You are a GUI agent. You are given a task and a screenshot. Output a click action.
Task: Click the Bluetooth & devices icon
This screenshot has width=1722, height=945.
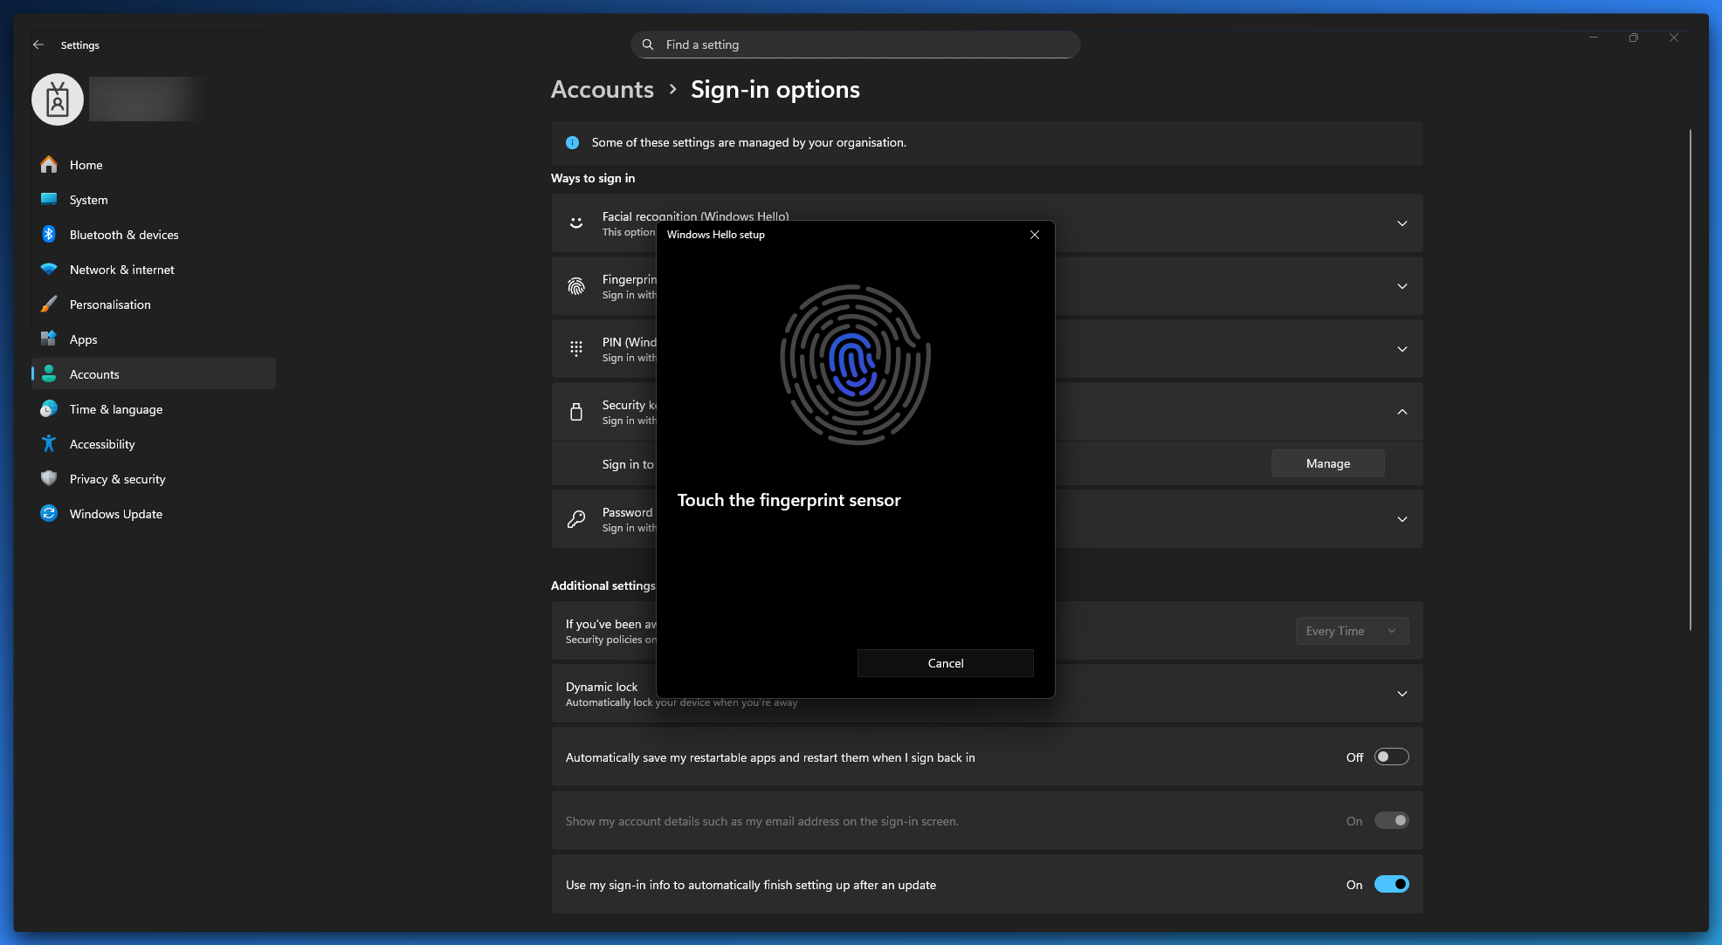[49, 235]
